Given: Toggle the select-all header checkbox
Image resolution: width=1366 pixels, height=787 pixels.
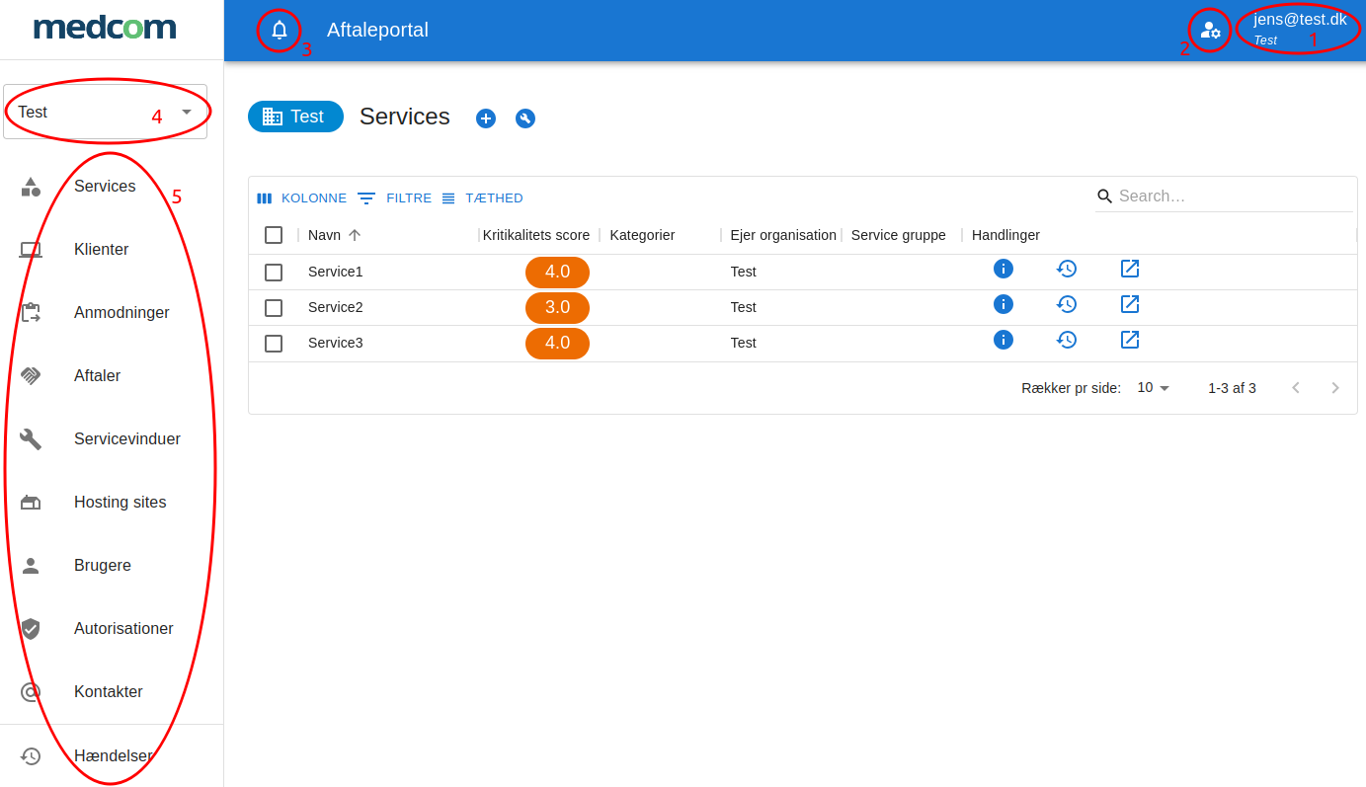Looking at the screenshot, I should 274,235.
